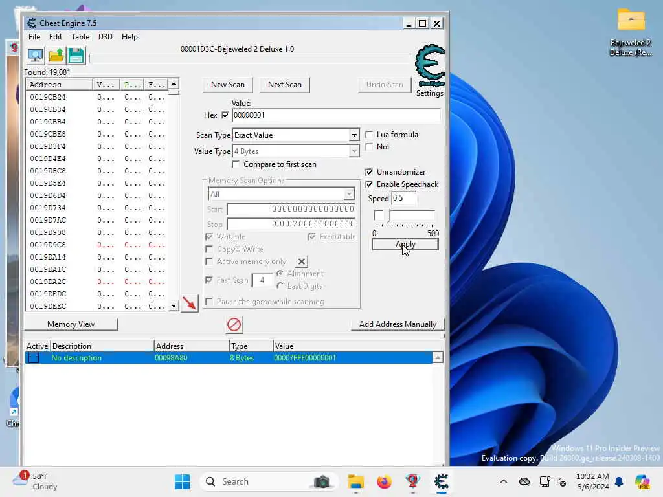Open the File menu

(x=34, y=37)
